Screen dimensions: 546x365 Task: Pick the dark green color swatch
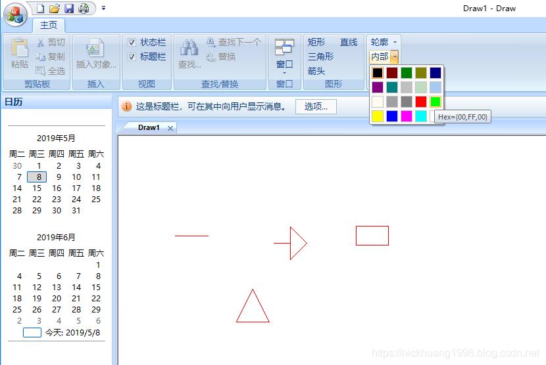407,73
